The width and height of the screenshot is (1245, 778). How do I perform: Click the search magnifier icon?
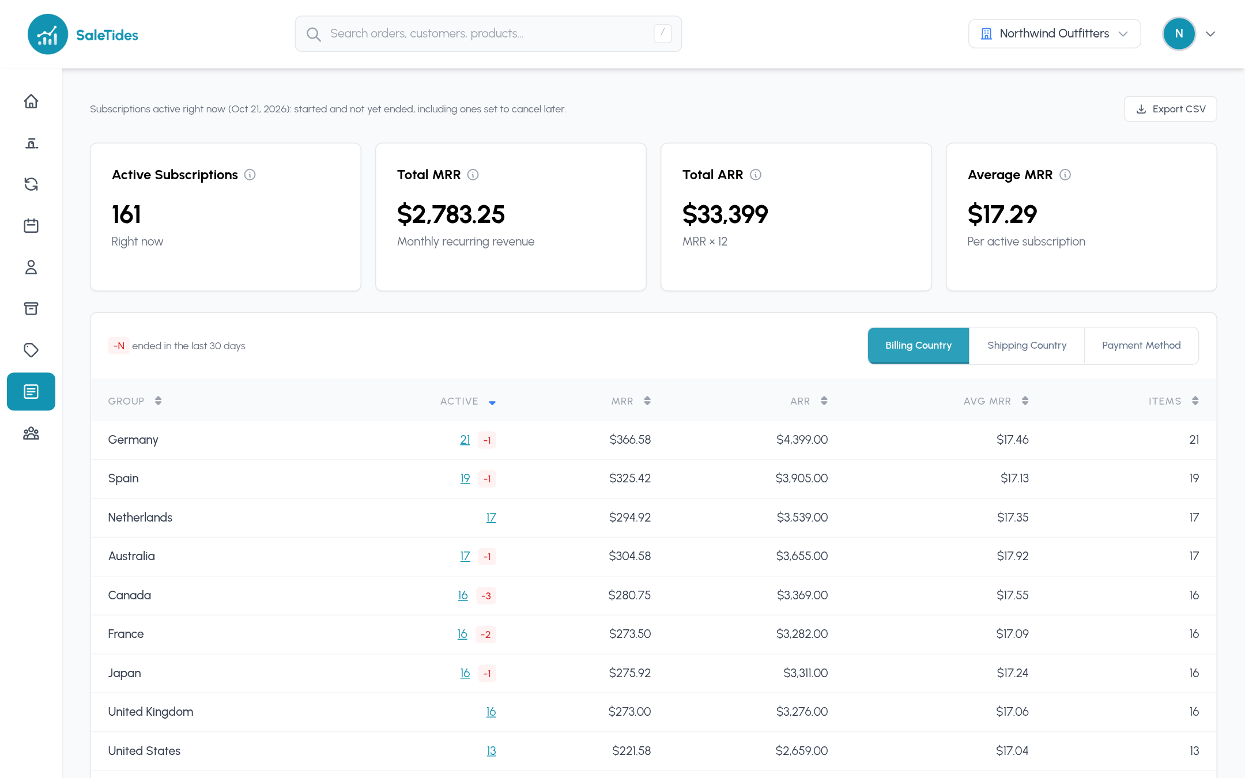point(314,34)
